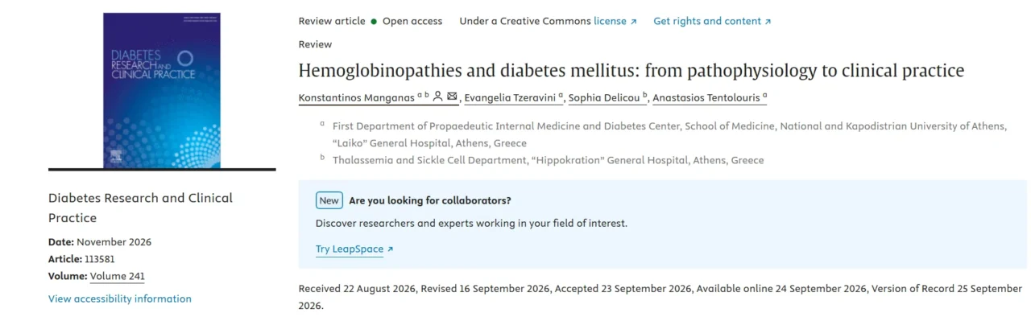1031x317 pixels.
Task: Click the person icon next to Konstantinos Manganas
Action: pyautogui.click(x=437, y=97)
